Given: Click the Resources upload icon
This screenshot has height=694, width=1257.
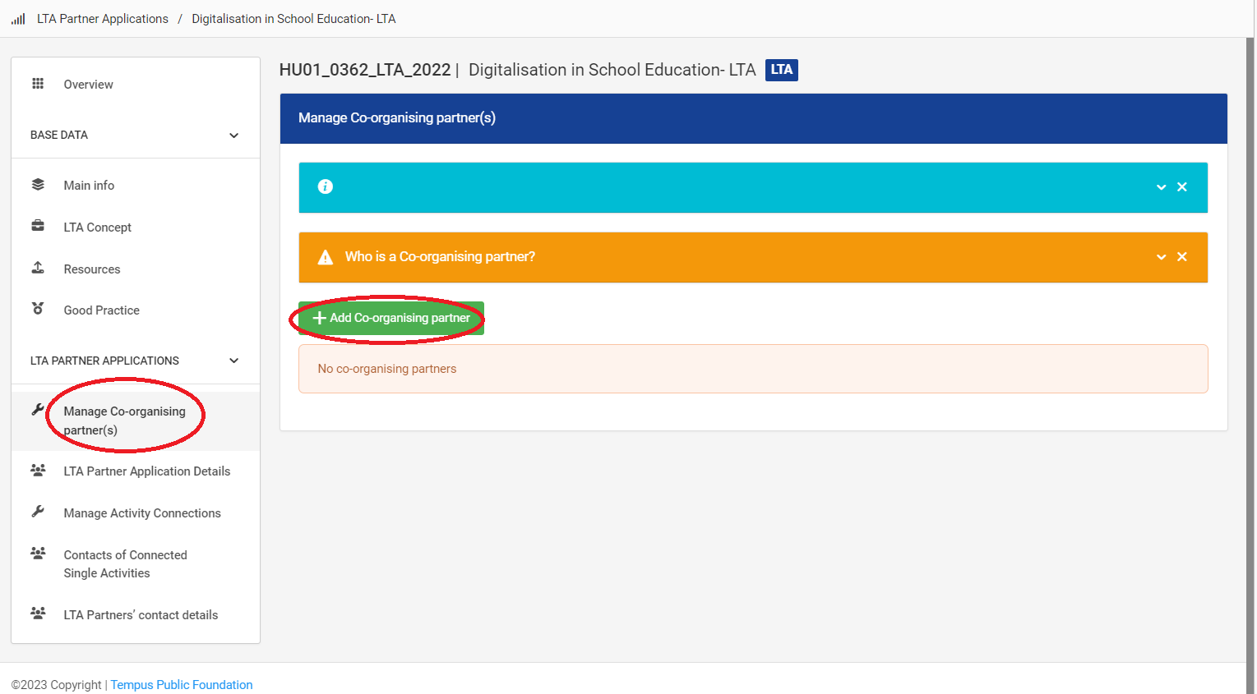Looking at the screenshot, I should pos(38,268).
